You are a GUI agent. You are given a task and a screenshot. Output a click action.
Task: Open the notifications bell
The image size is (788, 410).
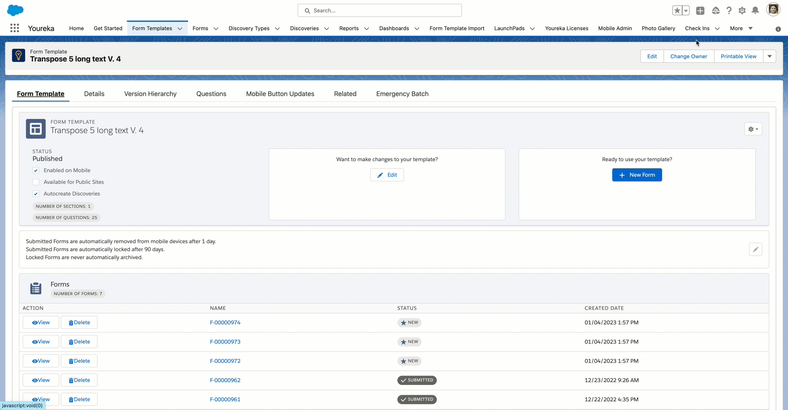[755, 11]
